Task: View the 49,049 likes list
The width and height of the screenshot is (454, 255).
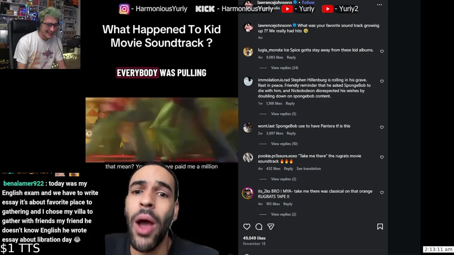Action: [x=254, y=238]
